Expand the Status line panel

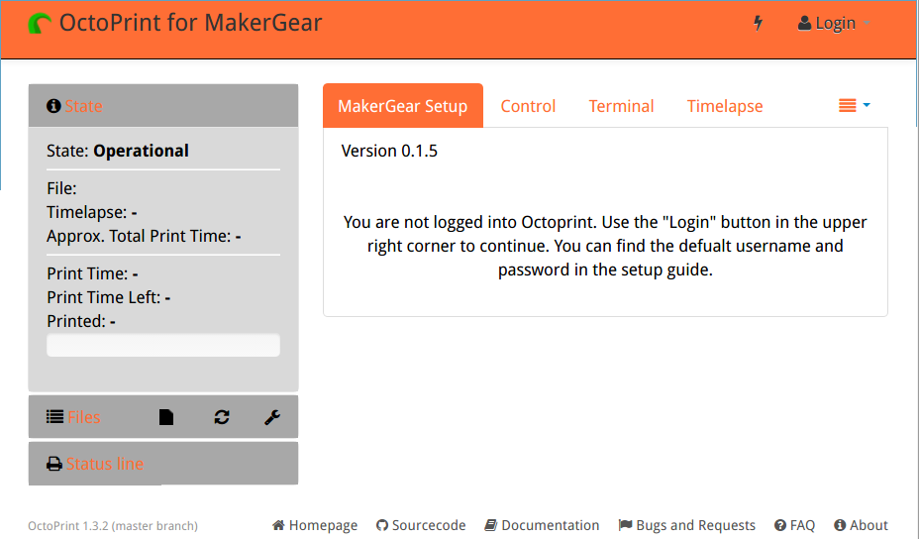[x=105, y=464]
